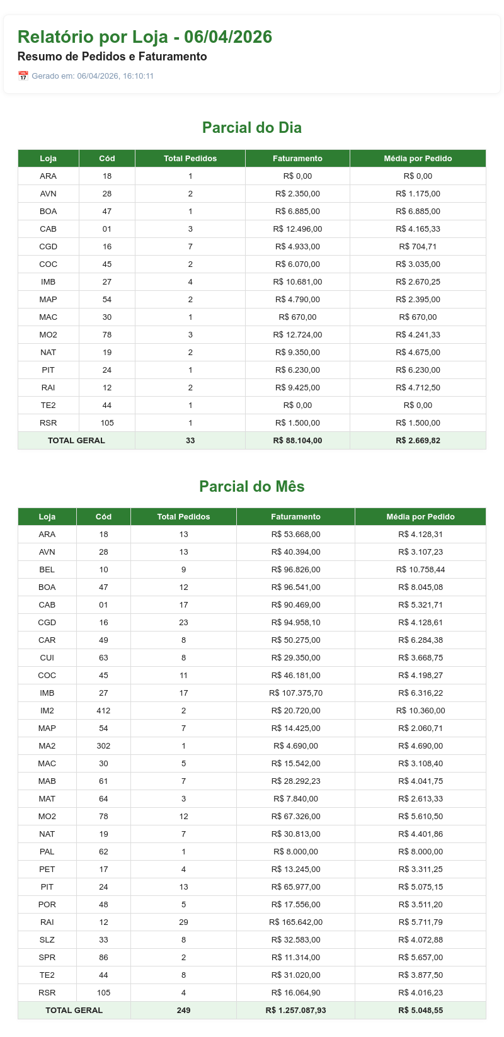Click the MO2 row in Parcial do Dia
The image size is (504, 1037).
(252, 335)
